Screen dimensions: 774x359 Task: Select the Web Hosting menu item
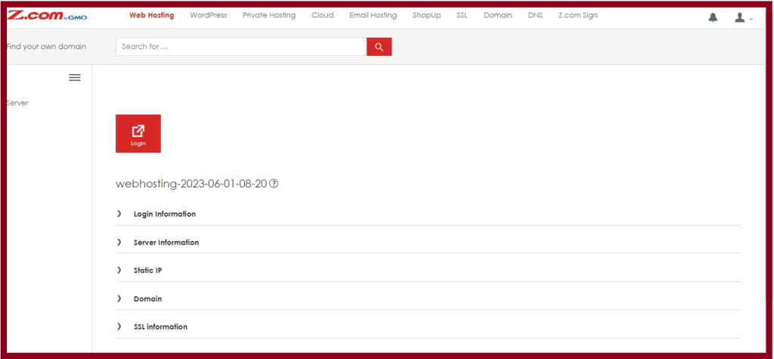pyautogui.click(x=151, y=15)
